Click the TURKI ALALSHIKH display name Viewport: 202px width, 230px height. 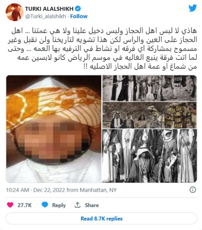pos(49,9)
